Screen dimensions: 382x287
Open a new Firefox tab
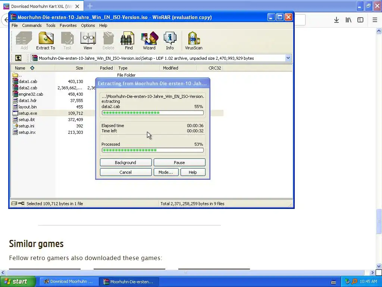90,6
